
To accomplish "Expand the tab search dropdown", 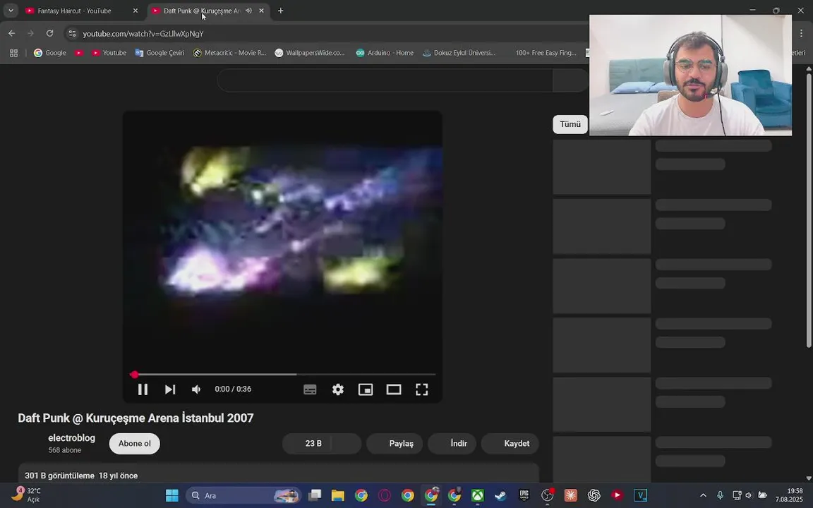I will pyautogui.click(x=11, y=11).
